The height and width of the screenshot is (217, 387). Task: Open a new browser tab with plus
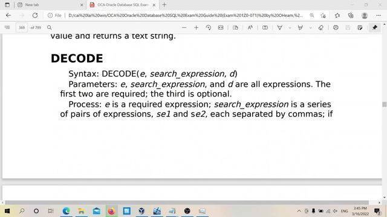[x=164, y=5]
